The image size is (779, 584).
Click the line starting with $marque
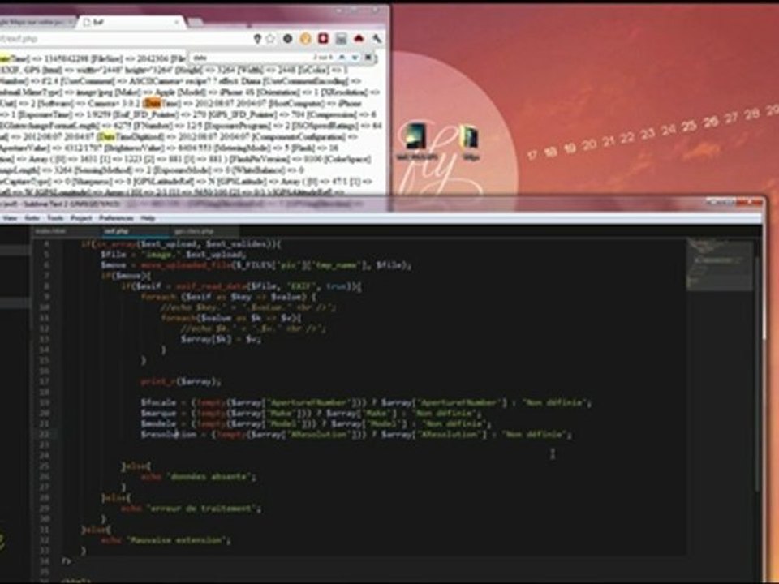coord(311,413)
